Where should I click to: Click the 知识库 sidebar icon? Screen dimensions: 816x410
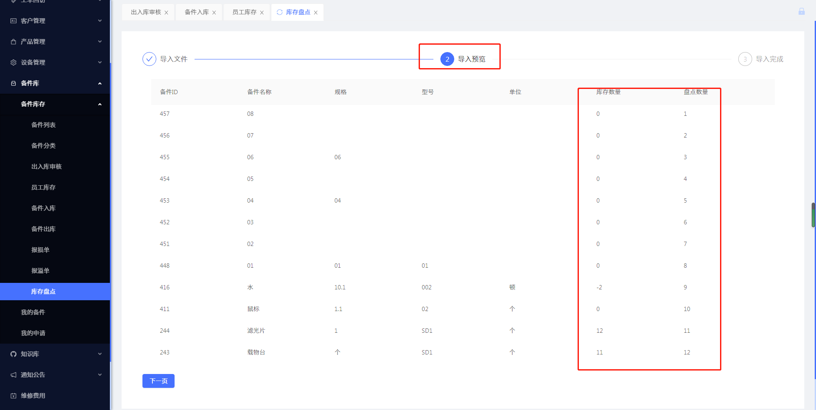pos(13,354)
